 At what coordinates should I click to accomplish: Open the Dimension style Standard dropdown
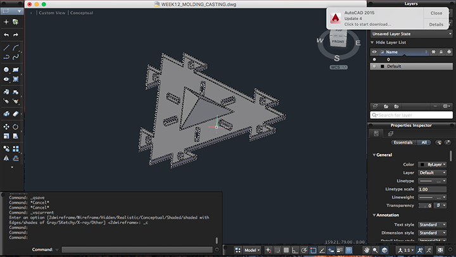432,233
